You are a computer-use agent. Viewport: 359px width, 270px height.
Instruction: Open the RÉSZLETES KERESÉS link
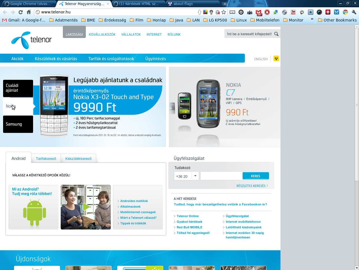tap(252, 186)
